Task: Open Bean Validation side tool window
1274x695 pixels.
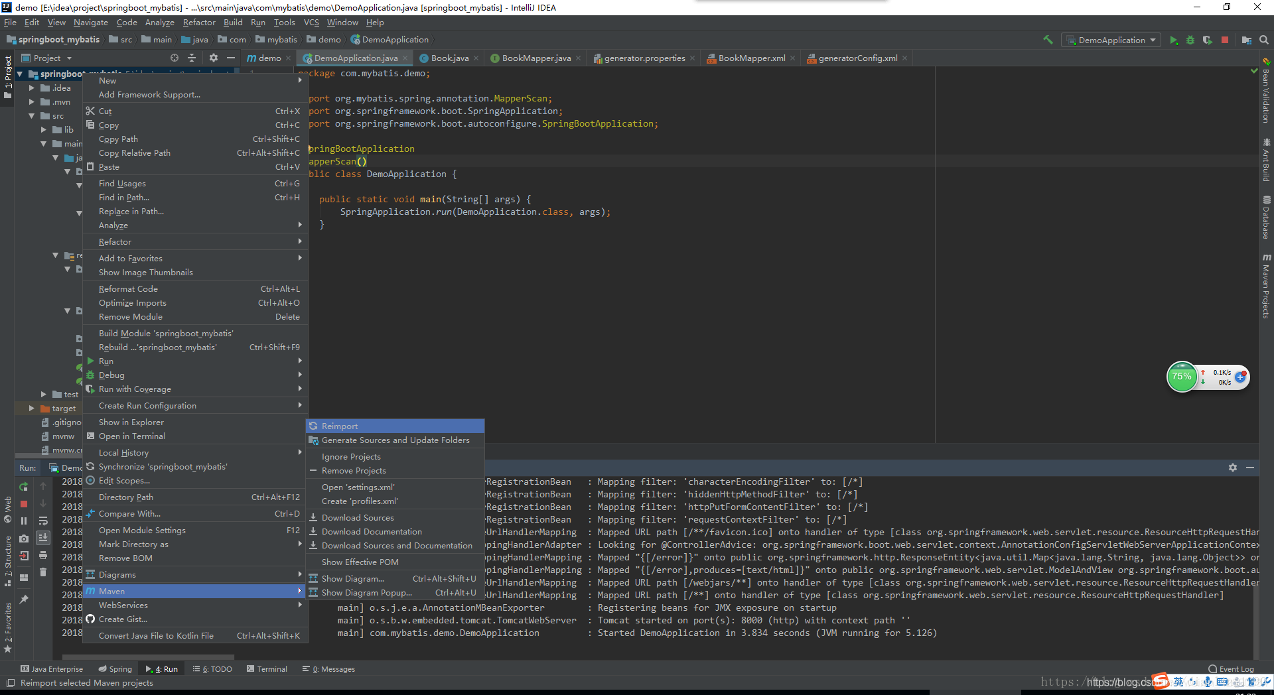Action: (1267, 92)
